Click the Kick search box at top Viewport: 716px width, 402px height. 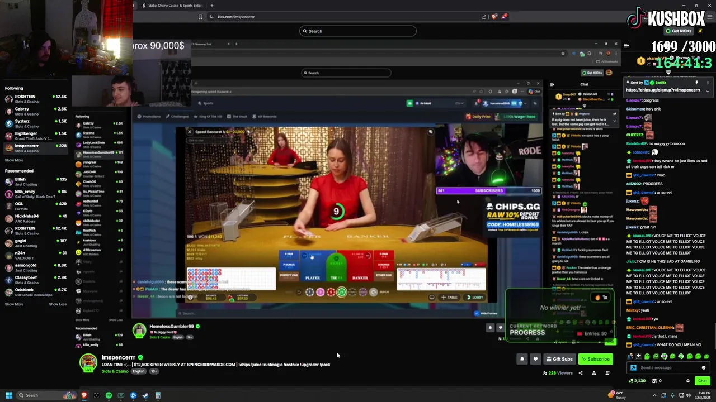pos(358,31)
